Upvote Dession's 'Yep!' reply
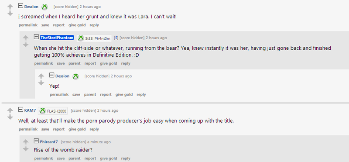This screenshot has width=349, height=162. (41, 76)
